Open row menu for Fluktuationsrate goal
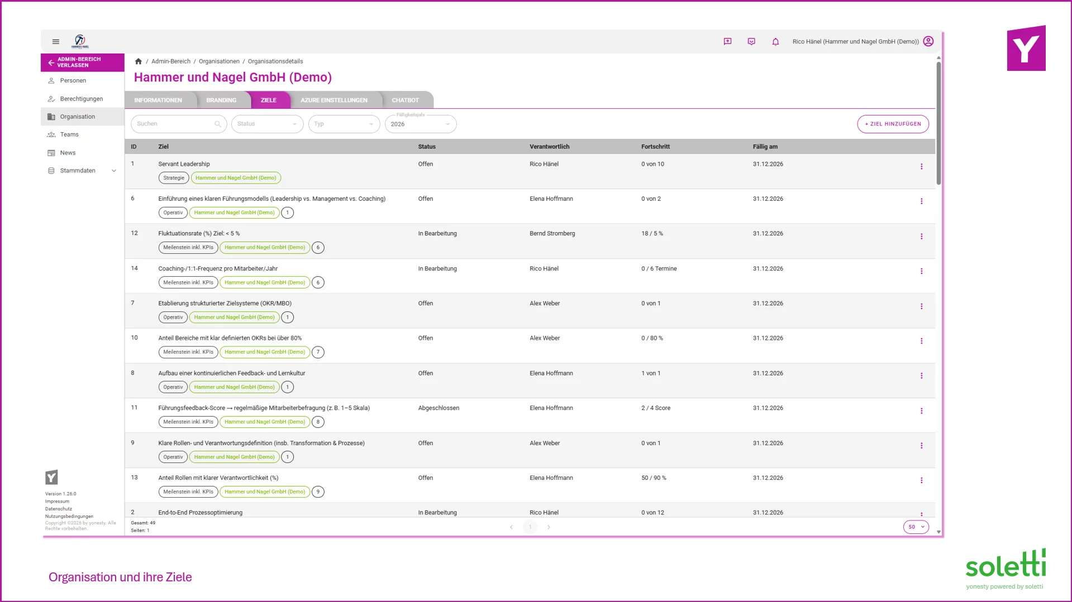The width and height of the screenshot is (1072, 602). click(922, 237)
